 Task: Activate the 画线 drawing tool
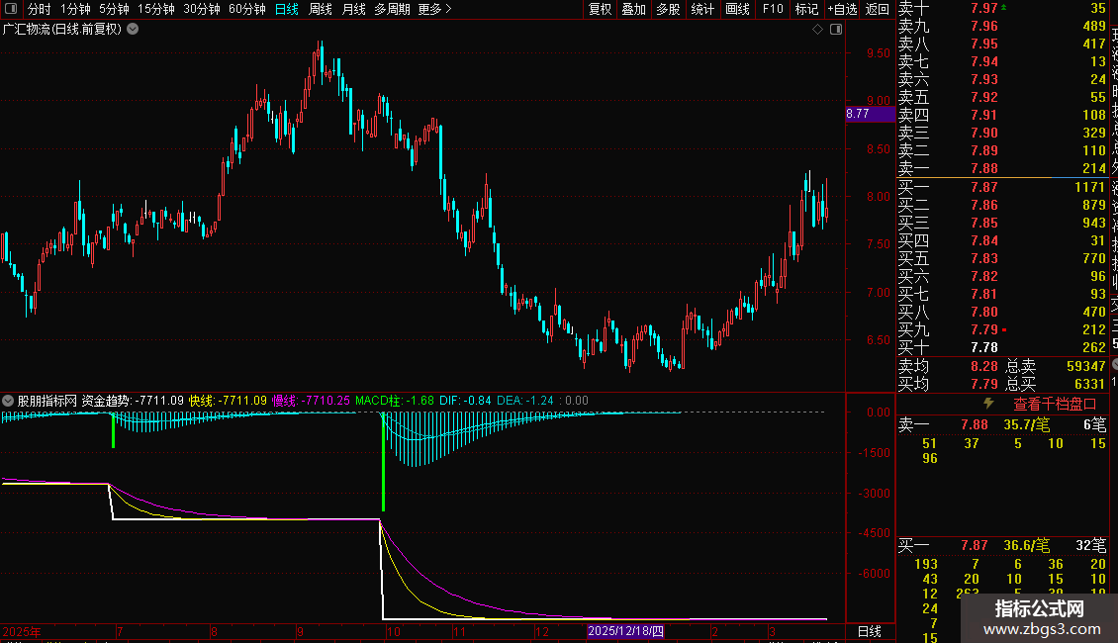[737, 9]
